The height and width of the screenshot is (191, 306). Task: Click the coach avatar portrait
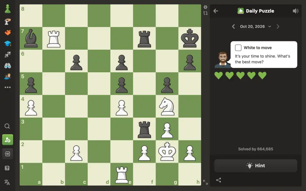[222, 60]
